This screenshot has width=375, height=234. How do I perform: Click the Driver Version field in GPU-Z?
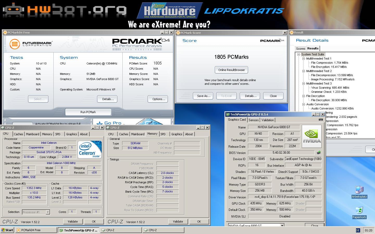285,197
